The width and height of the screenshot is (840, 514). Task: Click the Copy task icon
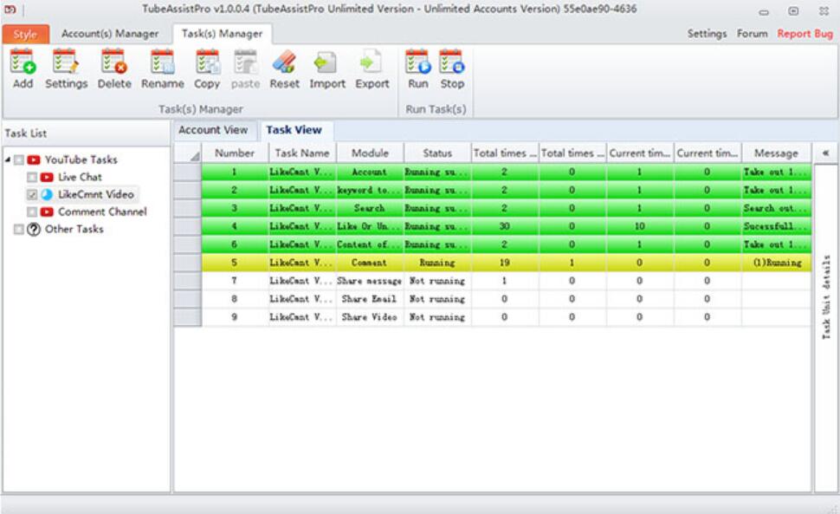(x=207, y=62)
